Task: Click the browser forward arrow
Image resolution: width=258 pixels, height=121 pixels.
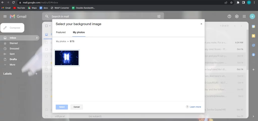Action: (8, 3)
